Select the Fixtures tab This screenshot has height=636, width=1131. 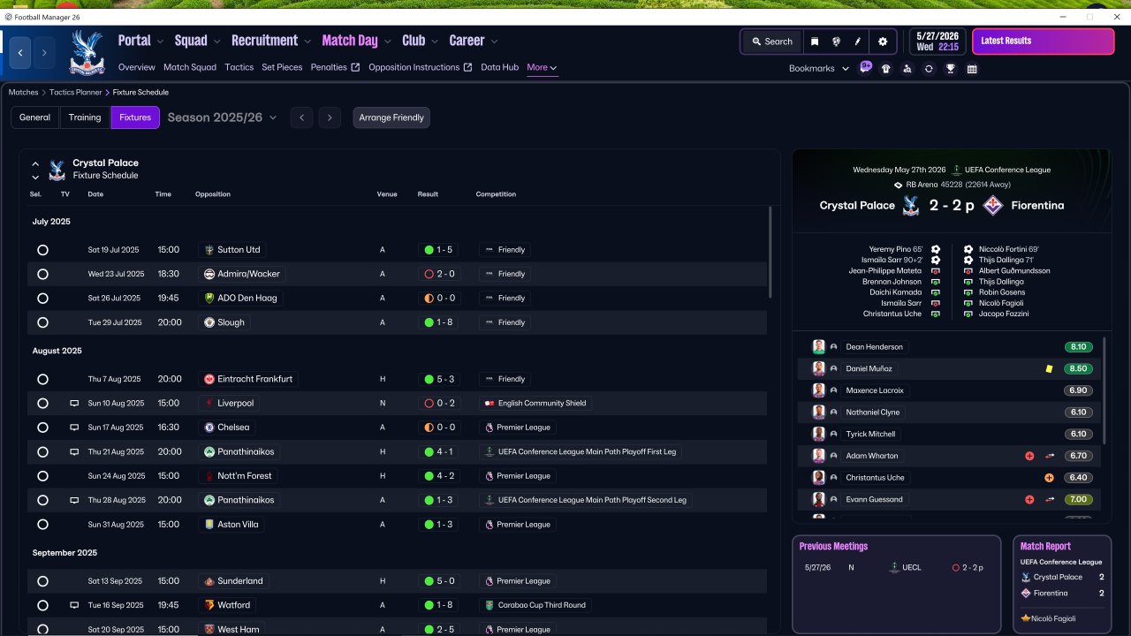tap(135, 117)
